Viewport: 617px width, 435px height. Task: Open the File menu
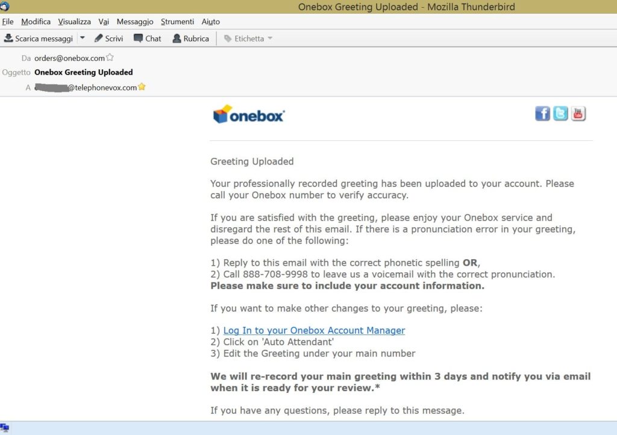tap(8, 22)
